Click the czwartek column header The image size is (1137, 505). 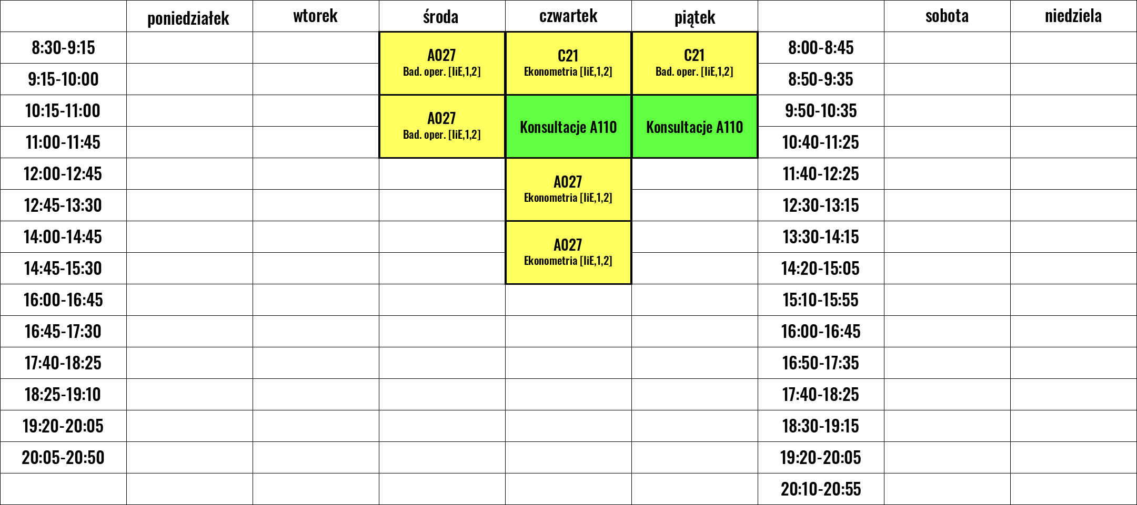coord(568,16)
